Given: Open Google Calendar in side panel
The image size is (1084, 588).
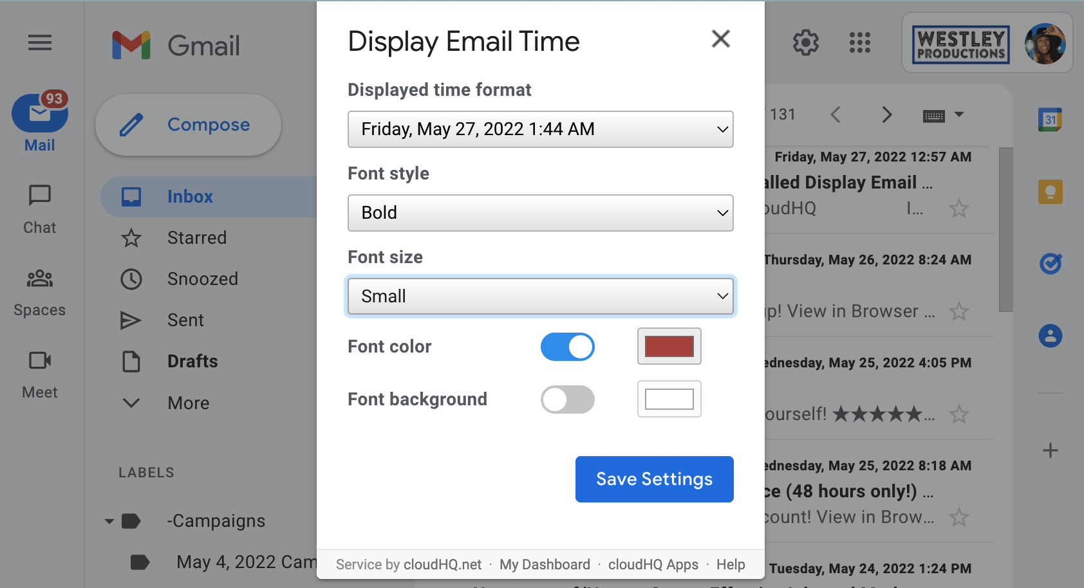Looking at the screenshot, I should pos(1050,119).
